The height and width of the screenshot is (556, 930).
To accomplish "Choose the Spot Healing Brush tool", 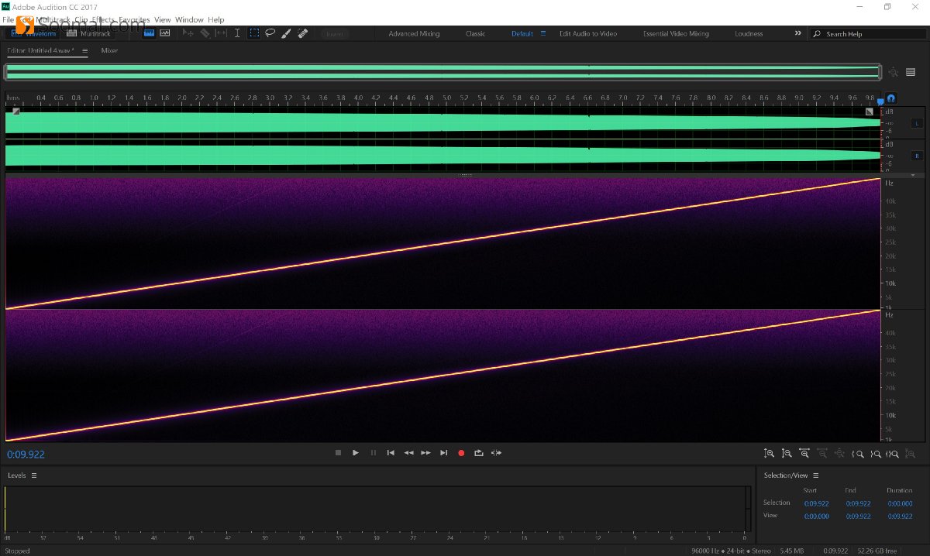I will (x=303, y=33).
